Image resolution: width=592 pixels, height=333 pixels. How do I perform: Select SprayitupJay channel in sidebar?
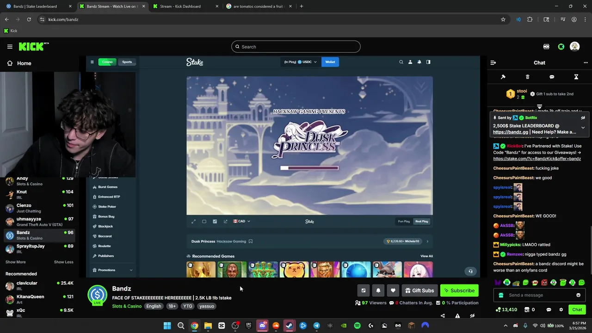point(39,249)
